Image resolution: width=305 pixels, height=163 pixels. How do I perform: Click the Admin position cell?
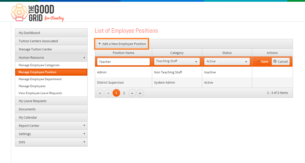pyautogui.click(x=123, y=72)
